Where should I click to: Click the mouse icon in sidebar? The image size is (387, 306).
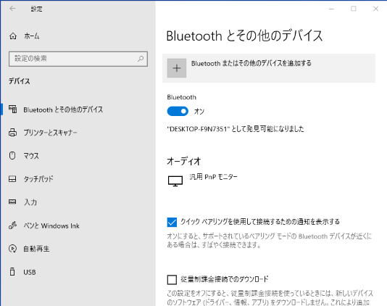(12, 156)
